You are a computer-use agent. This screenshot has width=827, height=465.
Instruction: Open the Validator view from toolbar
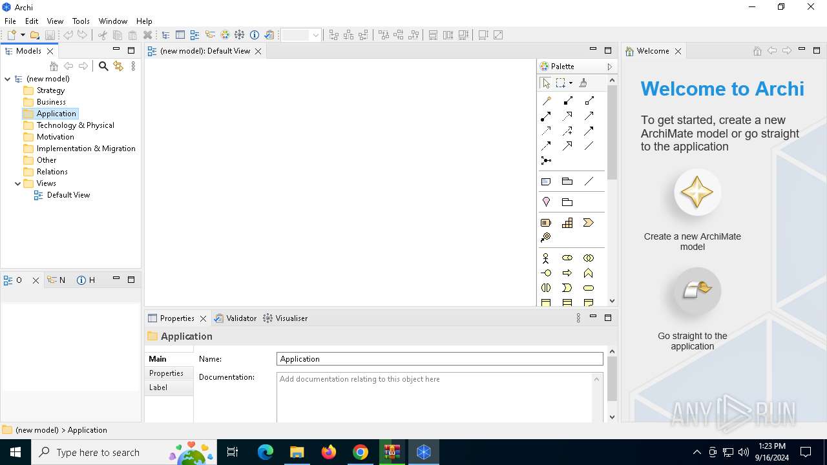click(269, 35)
